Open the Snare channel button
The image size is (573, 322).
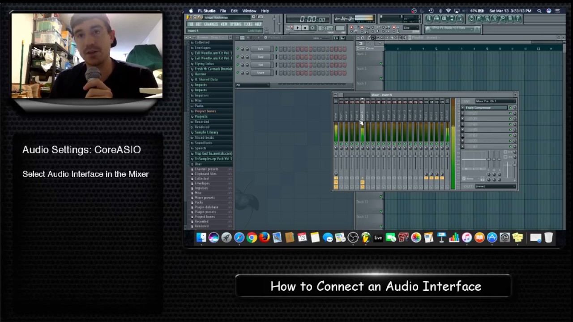[262, 72]
